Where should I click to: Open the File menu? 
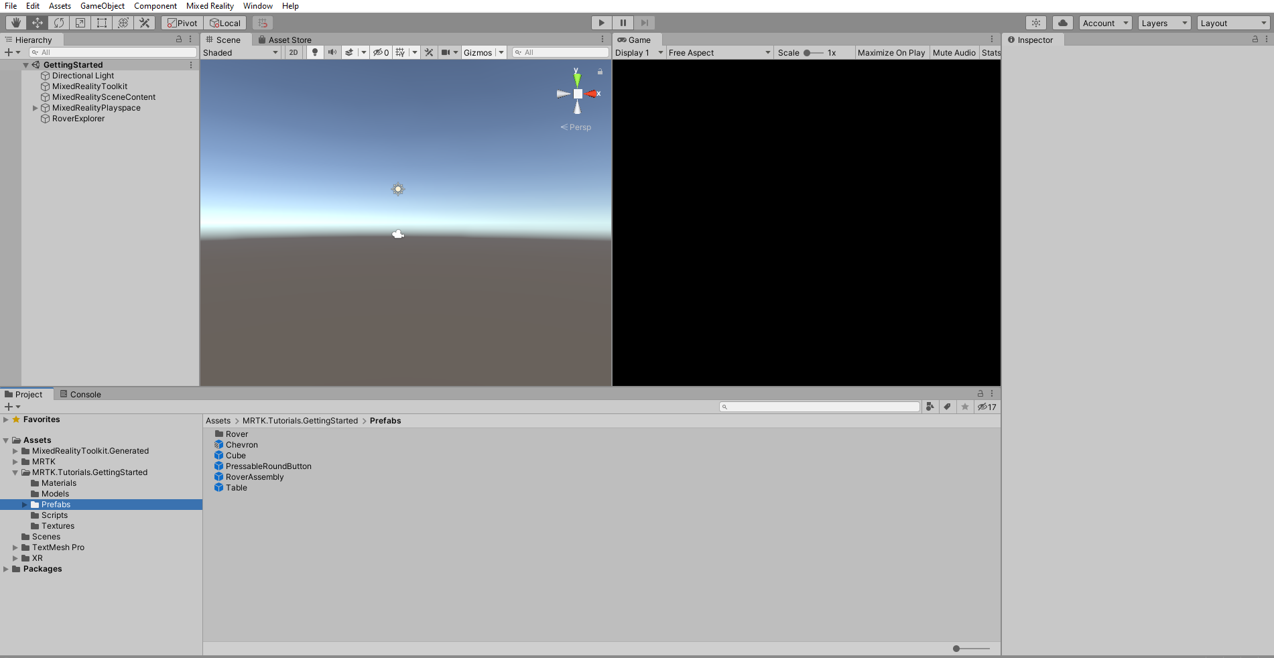(x=11, y=6)
